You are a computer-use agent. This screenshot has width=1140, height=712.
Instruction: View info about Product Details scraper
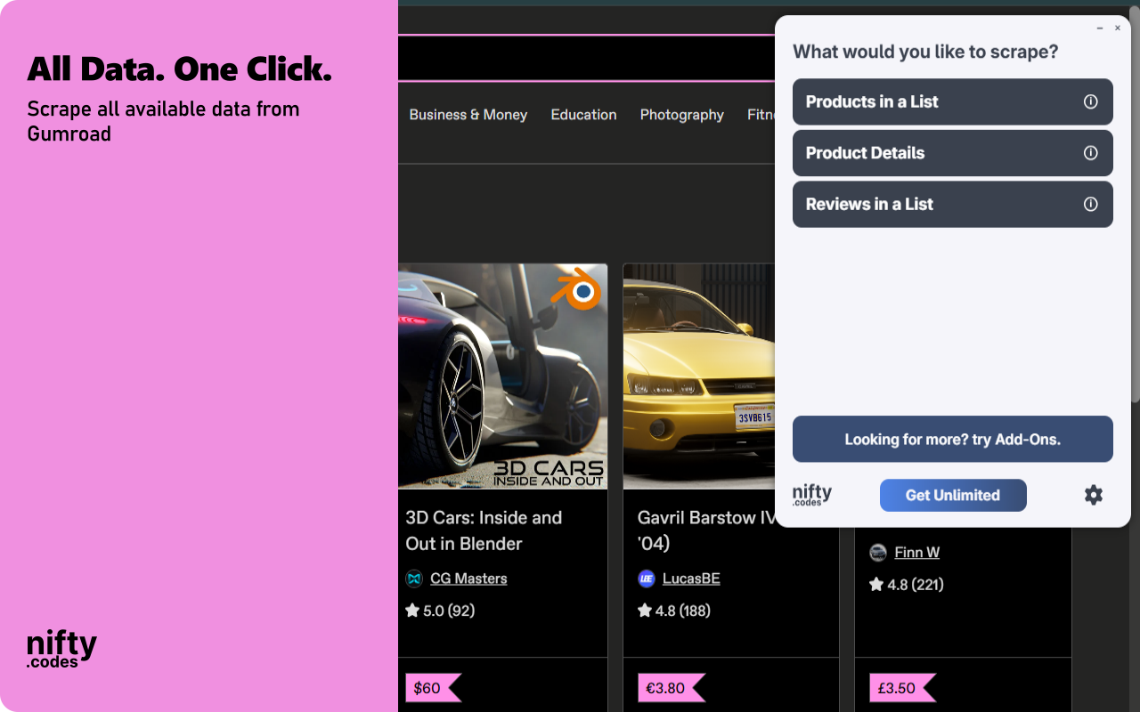(x=1091, y=152)
